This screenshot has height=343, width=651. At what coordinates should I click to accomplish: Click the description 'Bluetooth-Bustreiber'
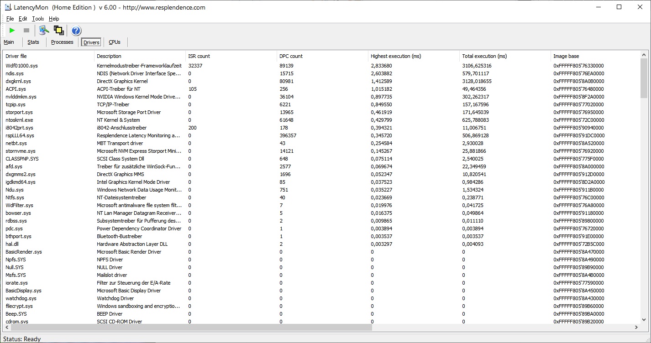coord(120,236)
